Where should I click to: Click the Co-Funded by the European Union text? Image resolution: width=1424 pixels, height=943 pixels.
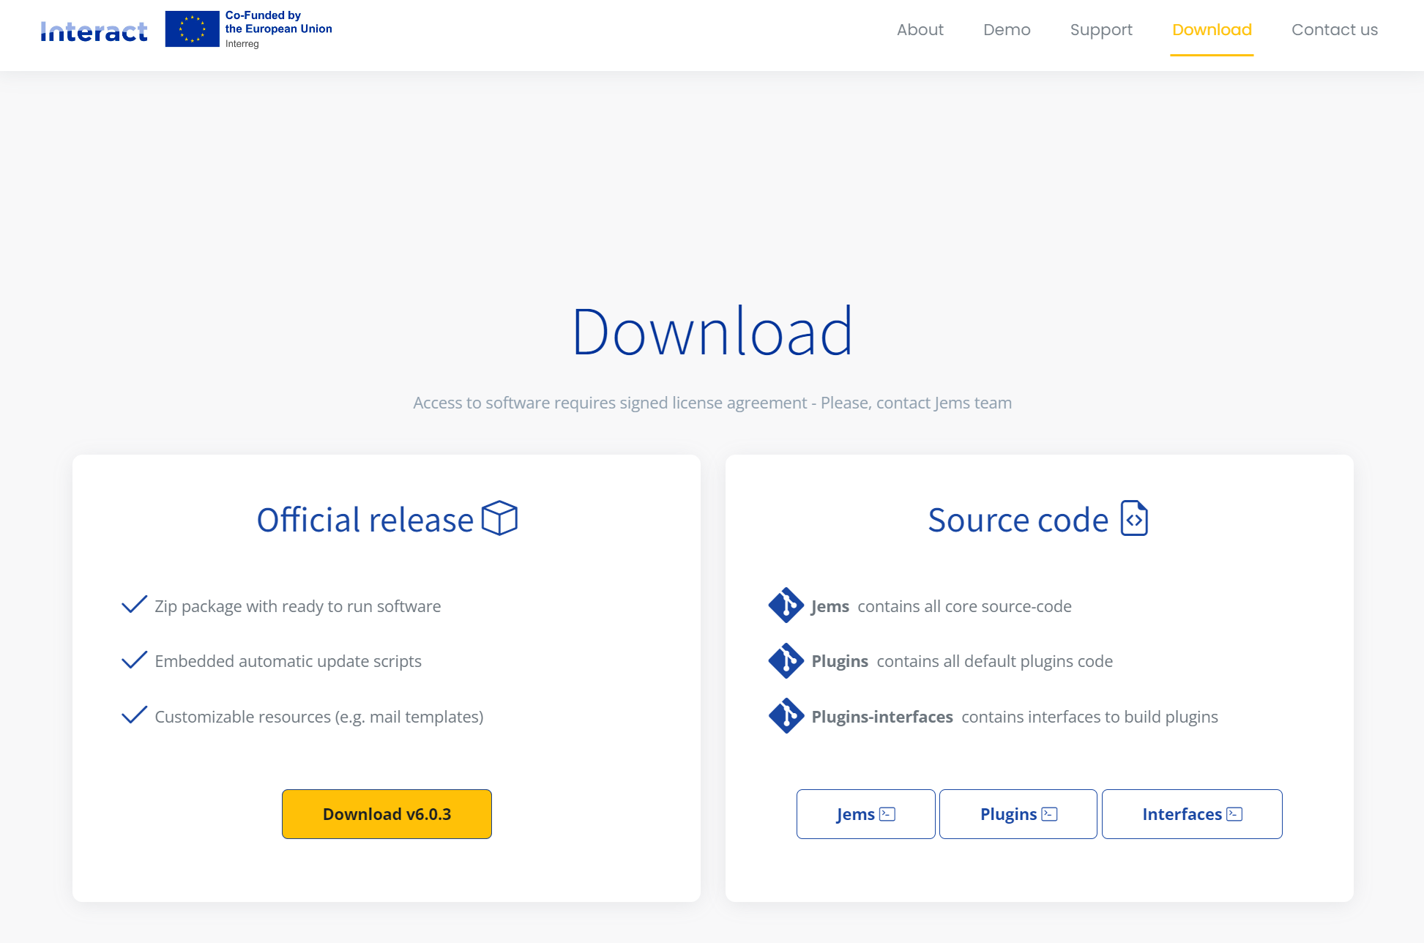pos(278,22)
